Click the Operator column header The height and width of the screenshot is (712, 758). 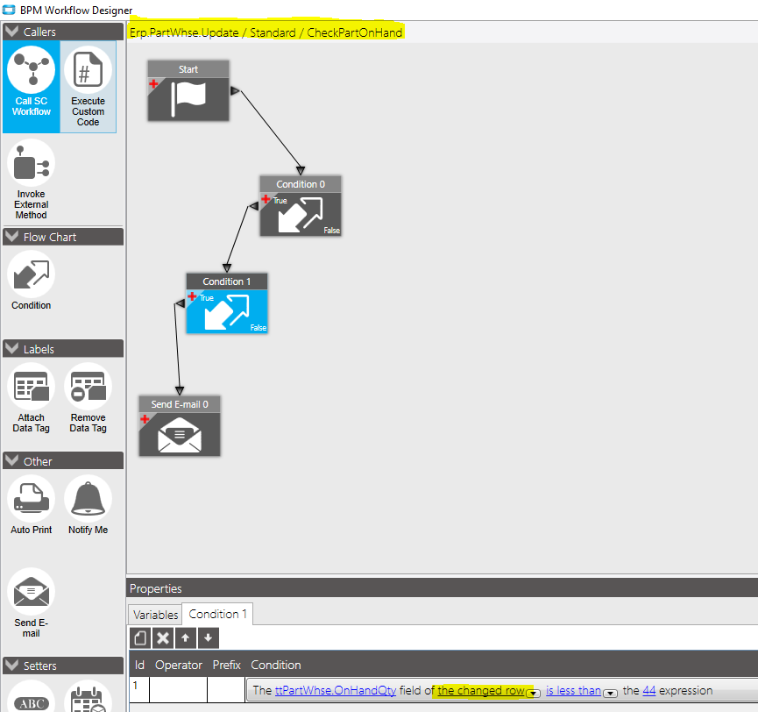(x=179, y=665)
